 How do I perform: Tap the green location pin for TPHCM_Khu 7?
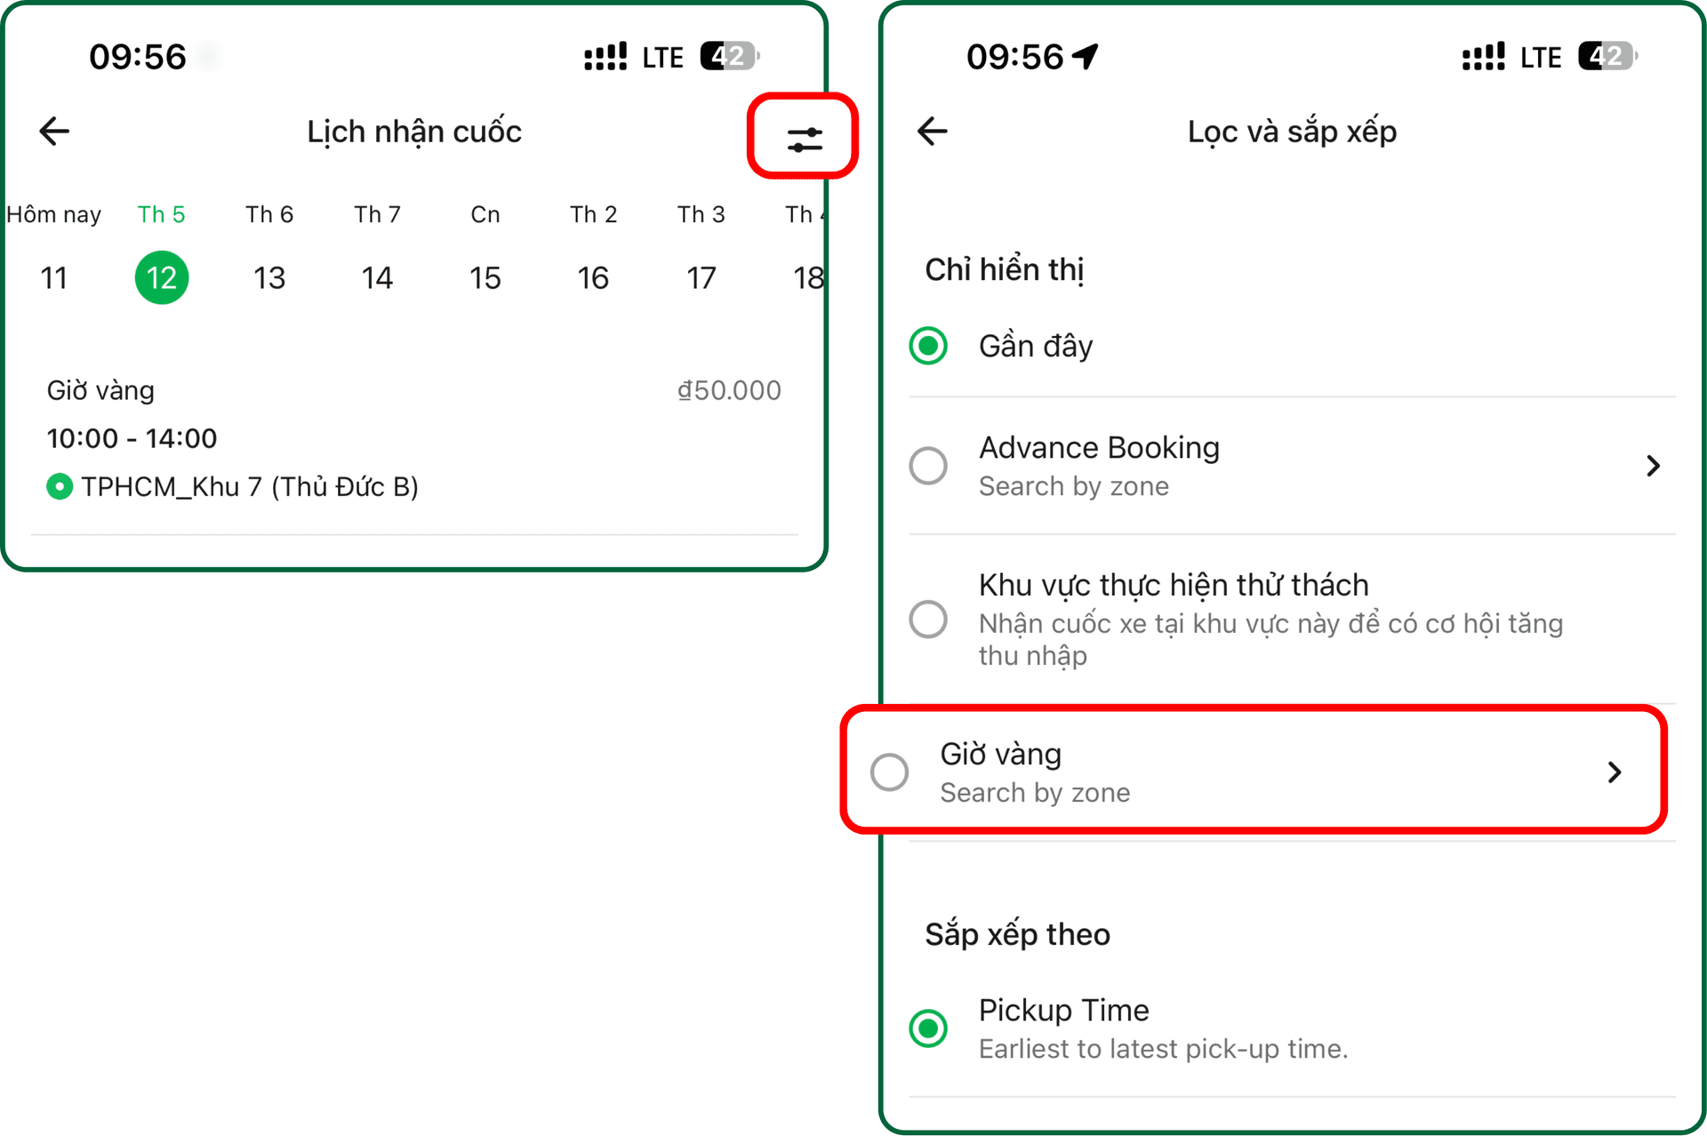click(60, 487)
